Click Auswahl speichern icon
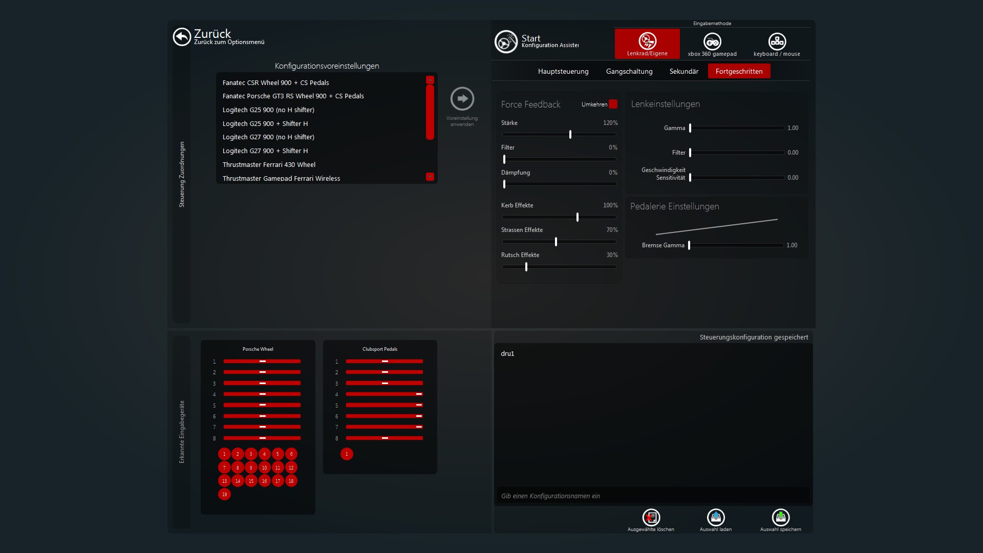Image resolution: width=983 pixels, height=553 pixels. (781, 518)
